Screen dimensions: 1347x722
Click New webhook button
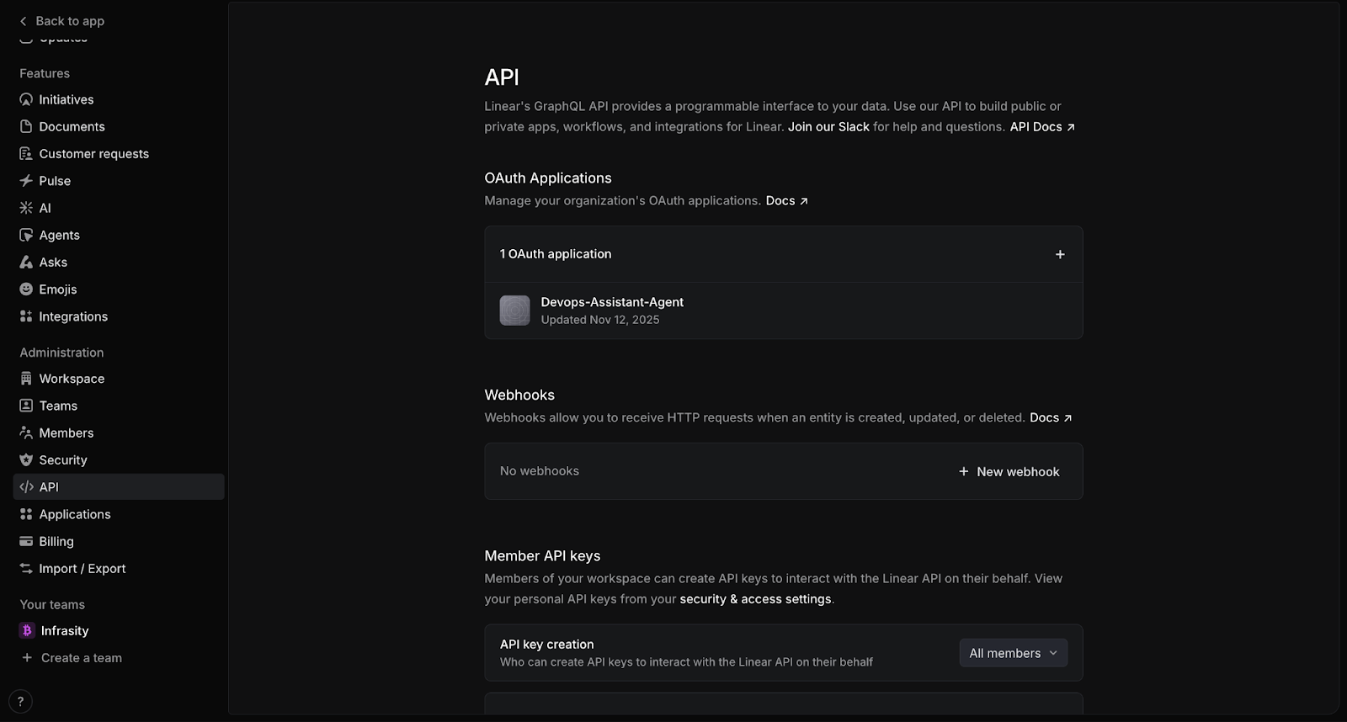(1009, 471)
